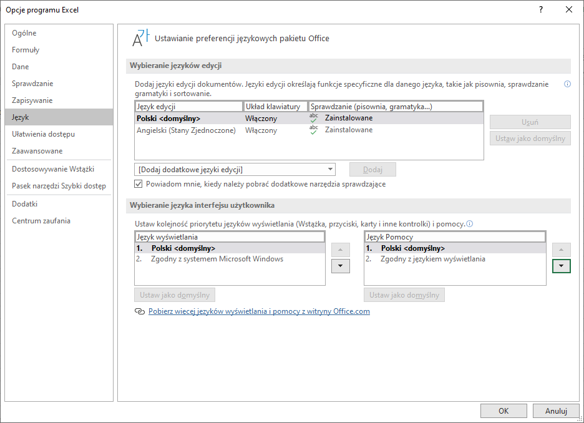Click the Anuluj button
The image size is (584, 423).
point(556,411)
